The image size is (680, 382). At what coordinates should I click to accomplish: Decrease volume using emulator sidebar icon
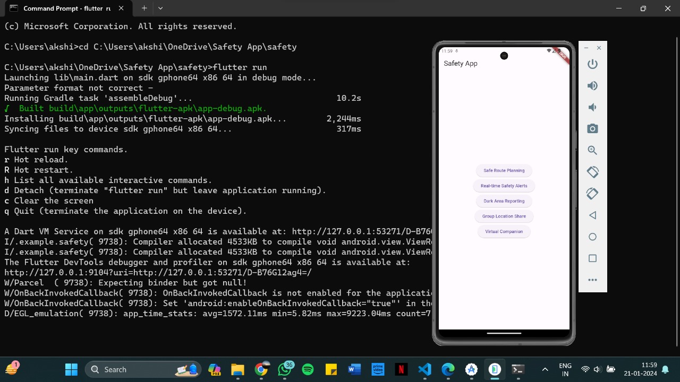[x=592, y=107]
